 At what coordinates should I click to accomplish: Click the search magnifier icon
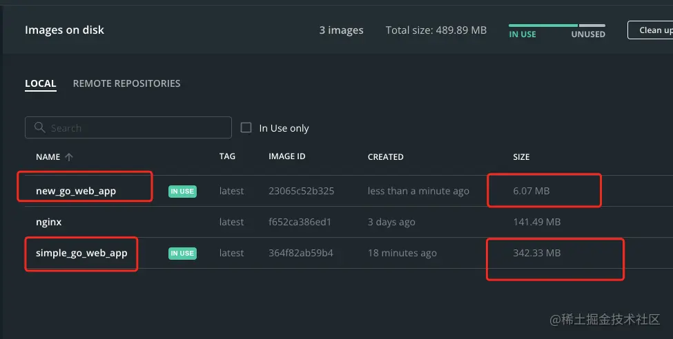pyautogui.click(x=39, y=128)
